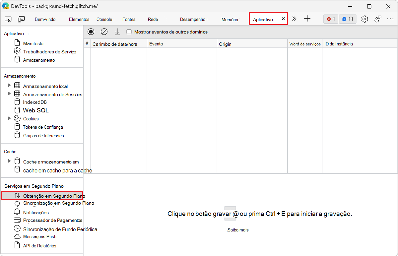Open the inspect element tool
The image size is (398, 256).
(x=8, y=19)
